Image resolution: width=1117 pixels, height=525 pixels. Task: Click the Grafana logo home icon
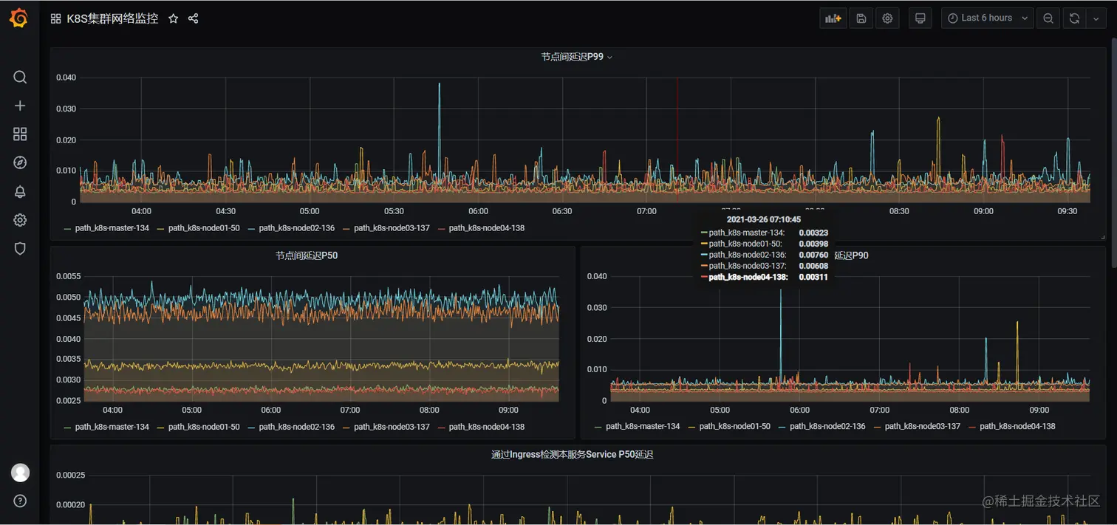(x=19, y=18)
